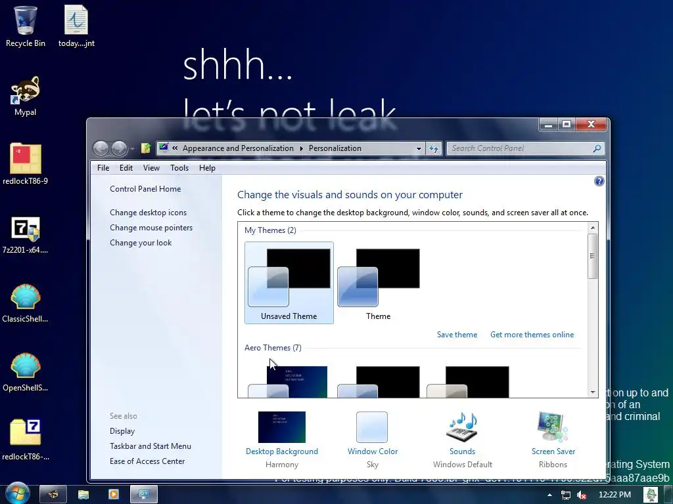The width and height of the screenshot is (673, 504).
Task: Click the tray icon right of the clock
Action: click(x=650, y=495)
